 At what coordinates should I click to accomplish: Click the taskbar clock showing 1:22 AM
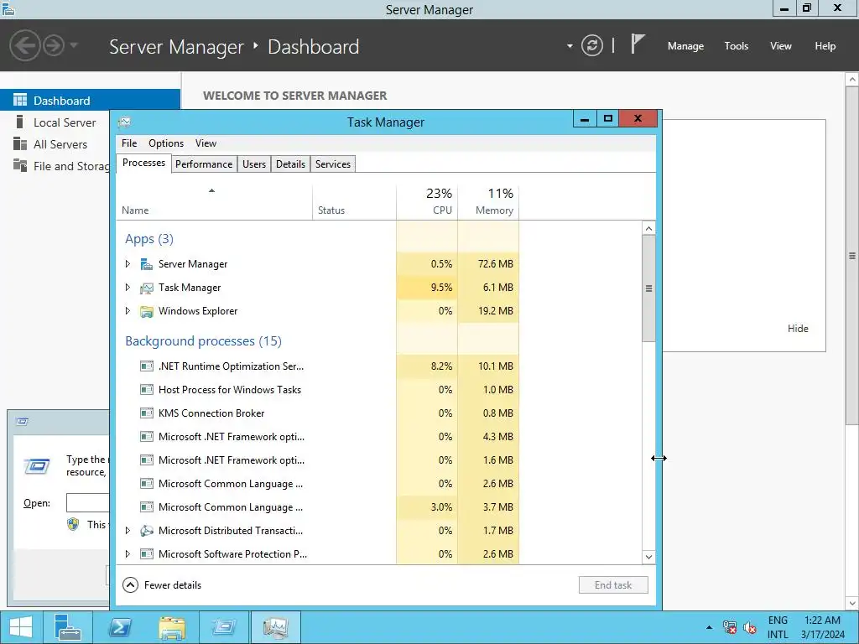point(822,627)
